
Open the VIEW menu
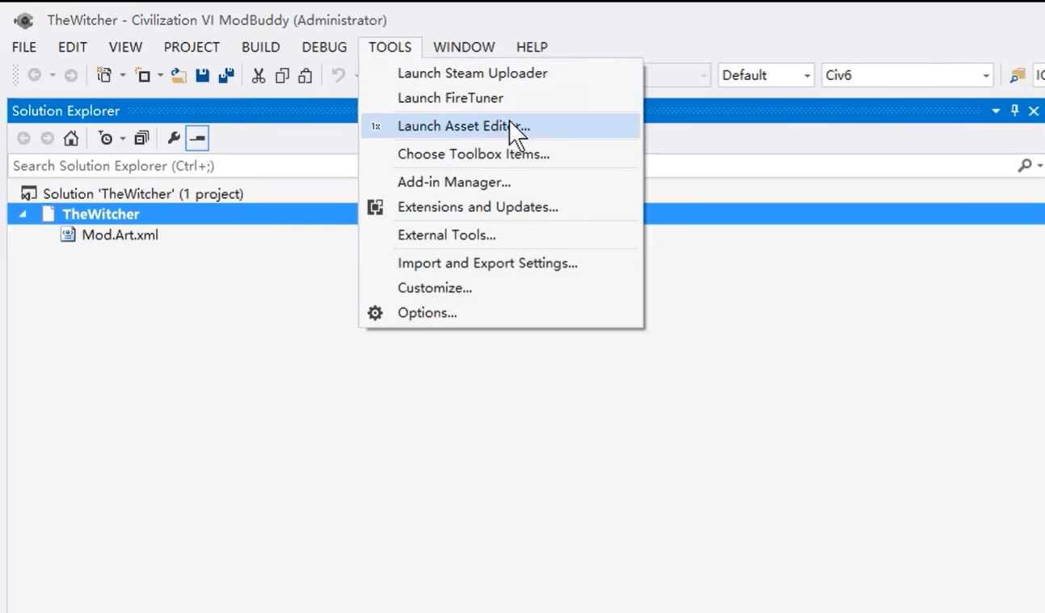(x=125, y=47)
